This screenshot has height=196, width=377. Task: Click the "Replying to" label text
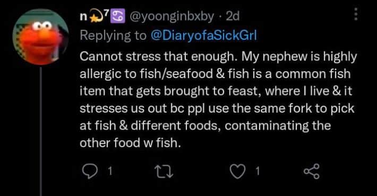point(113,36)
